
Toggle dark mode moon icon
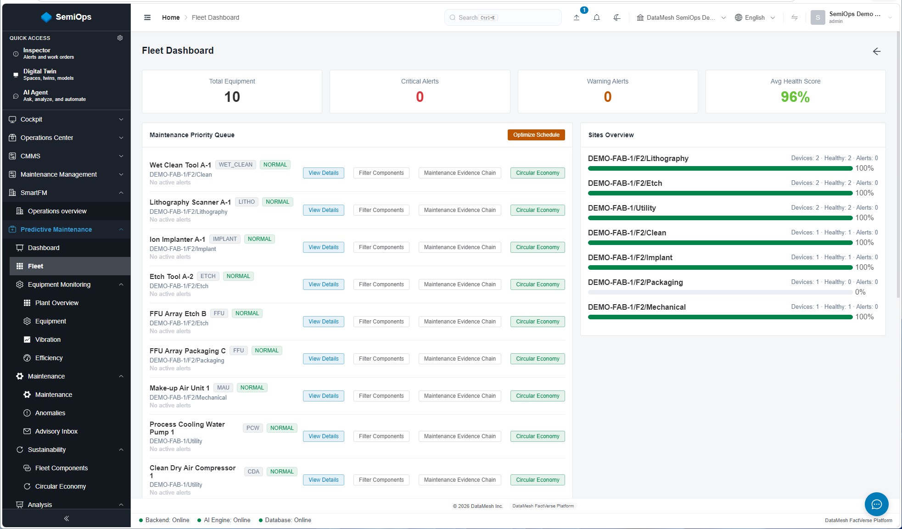(617, 17)
